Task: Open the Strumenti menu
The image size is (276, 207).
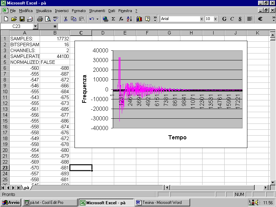Action: tap(97, 11)
